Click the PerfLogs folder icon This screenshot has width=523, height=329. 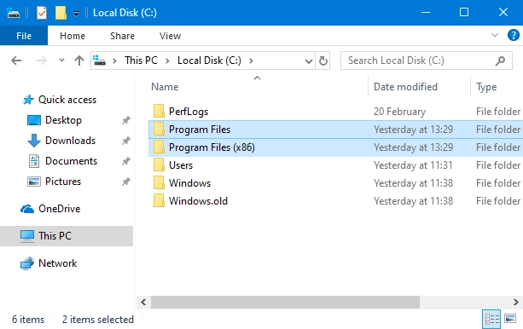click(x=159, y=111)
